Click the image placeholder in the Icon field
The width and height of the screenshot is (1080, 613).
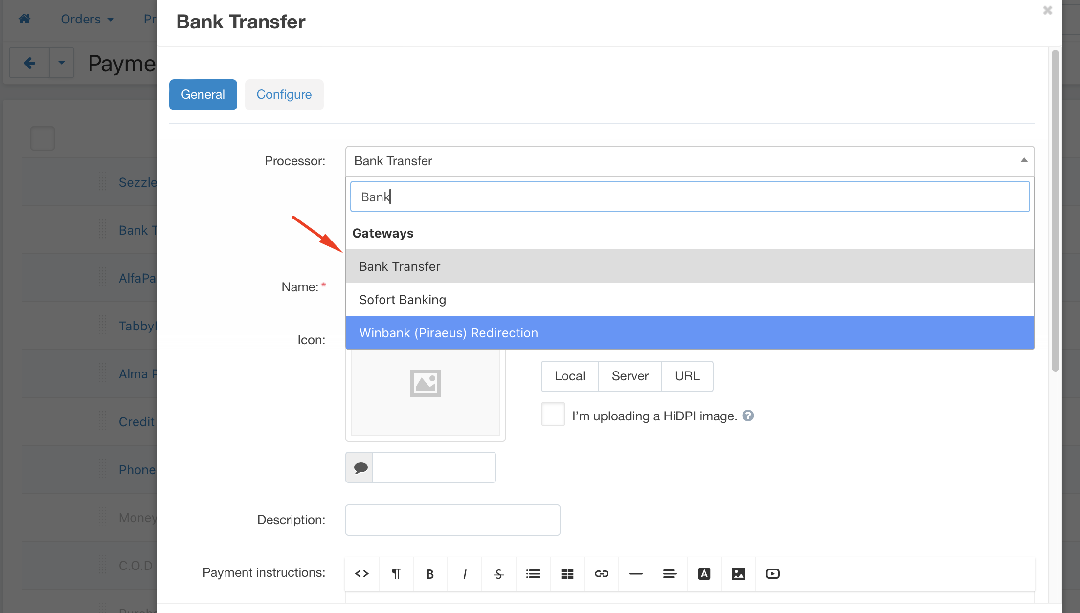425,383
